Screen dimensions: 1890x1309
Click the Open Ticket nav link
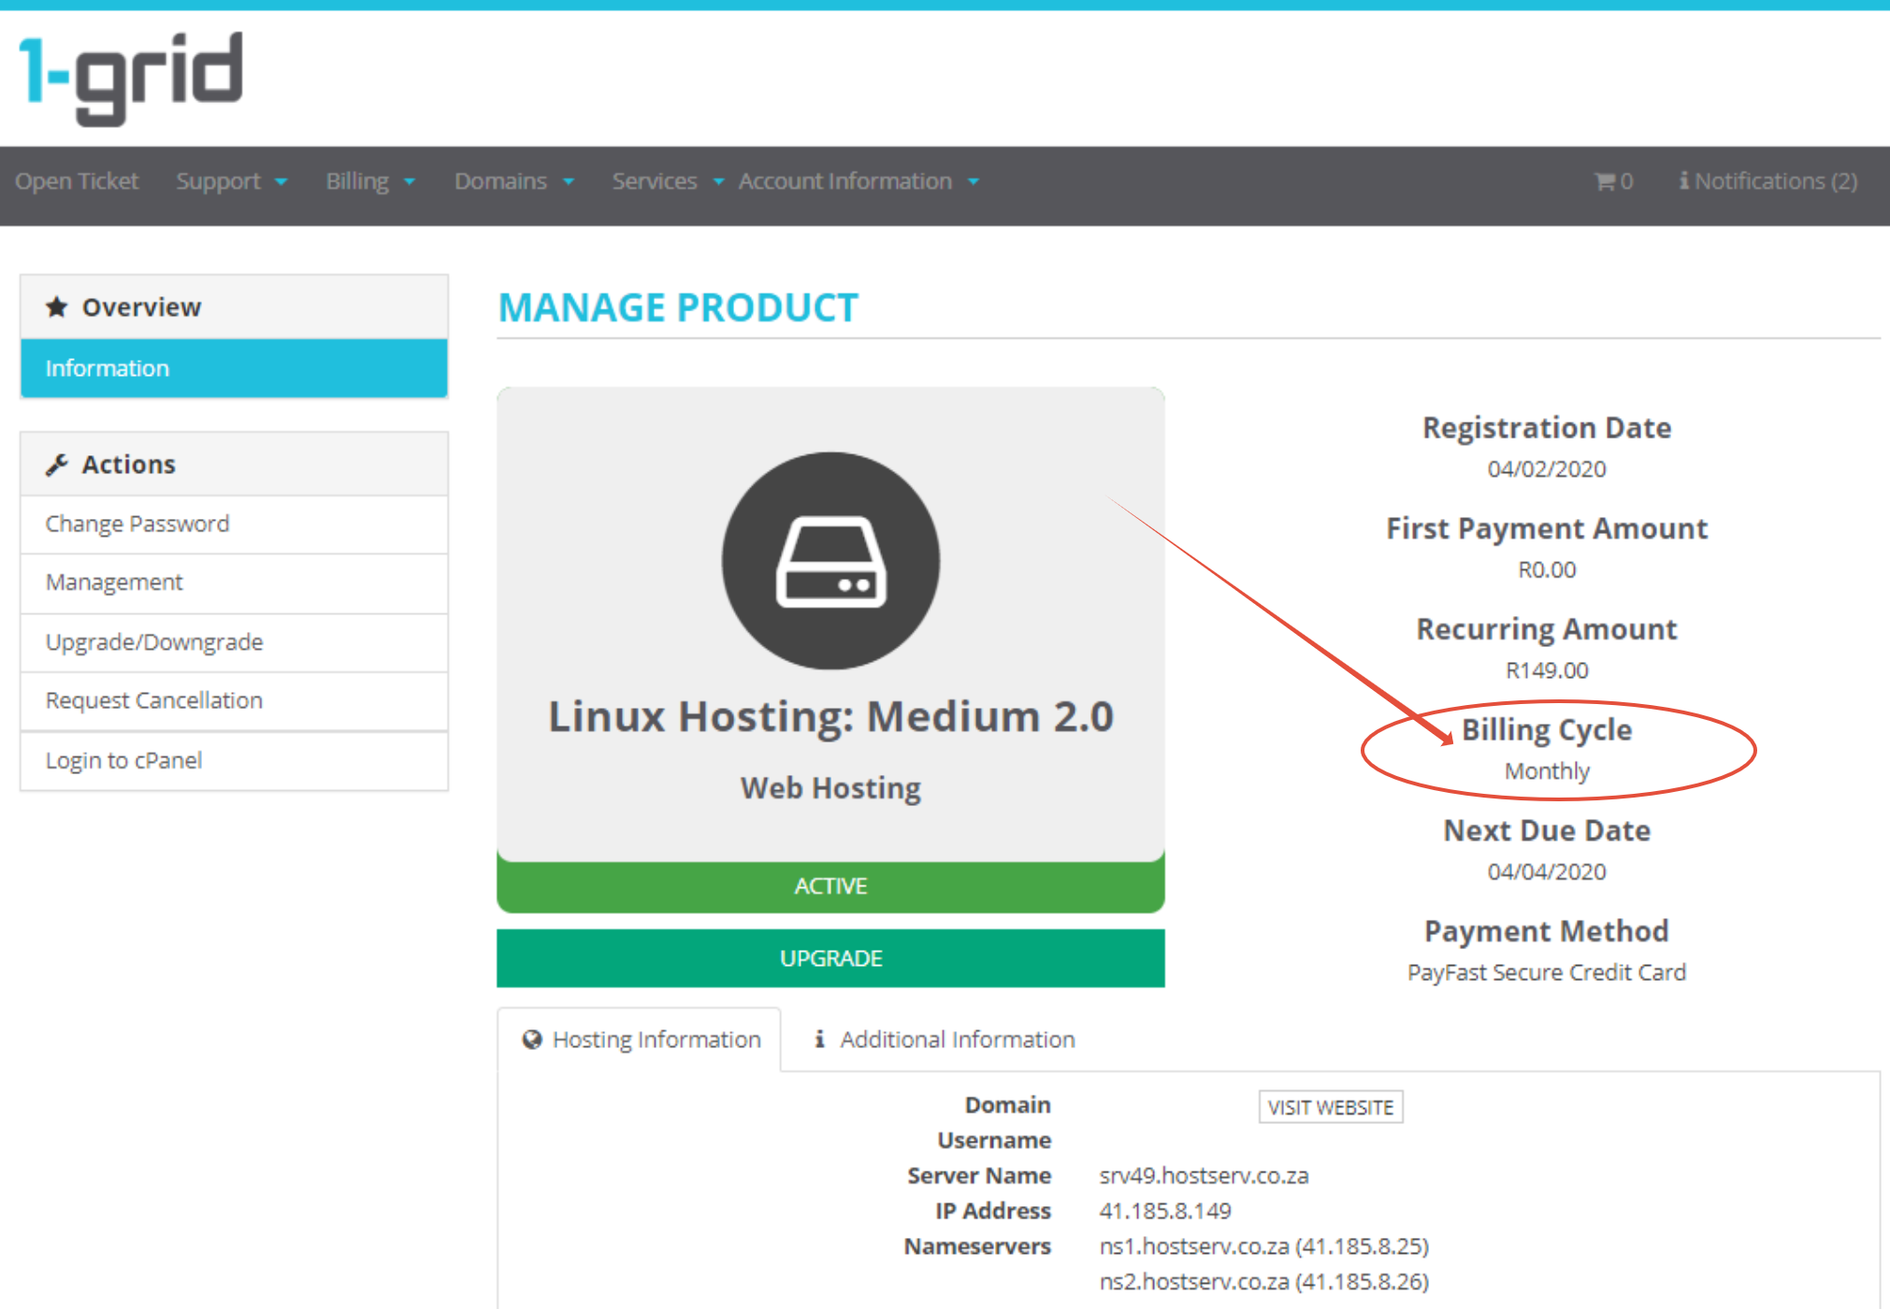point(77,181)
